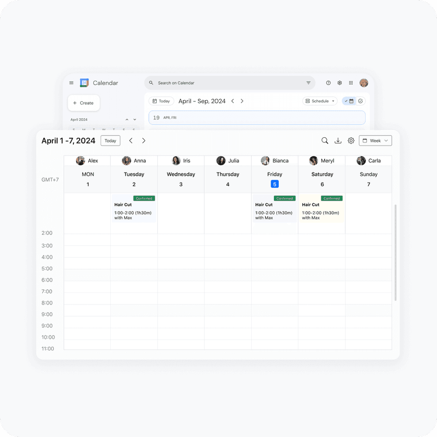Click the Today button beside April 1-7
This screenshot has height=437, width=437.
(x=110, y=141)
